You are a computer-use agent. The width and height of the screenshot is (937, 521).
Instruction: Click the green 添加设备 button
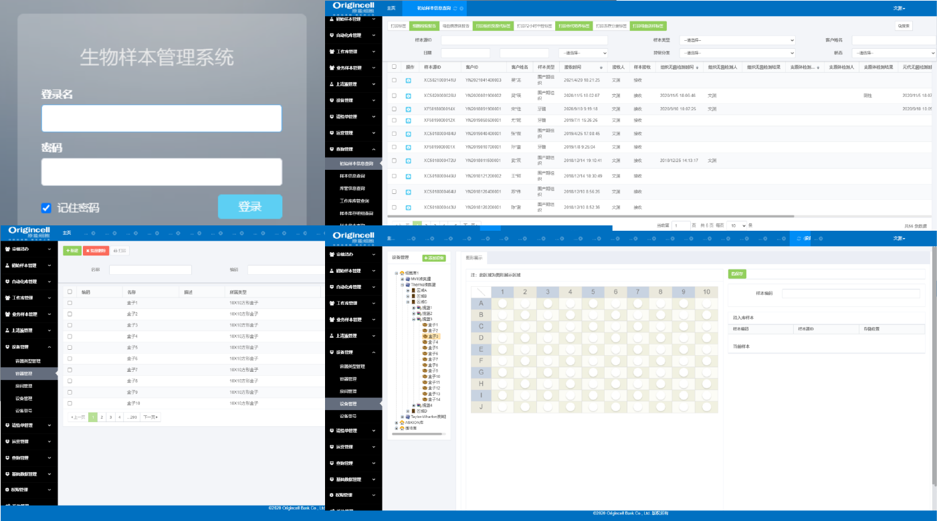coord(434,258)
